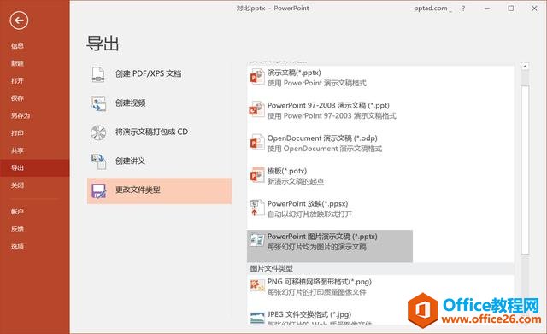The image size is (547, 334).
Task: Select 打开 (Open) in the sidebar
Action: [x=17, y=80]
